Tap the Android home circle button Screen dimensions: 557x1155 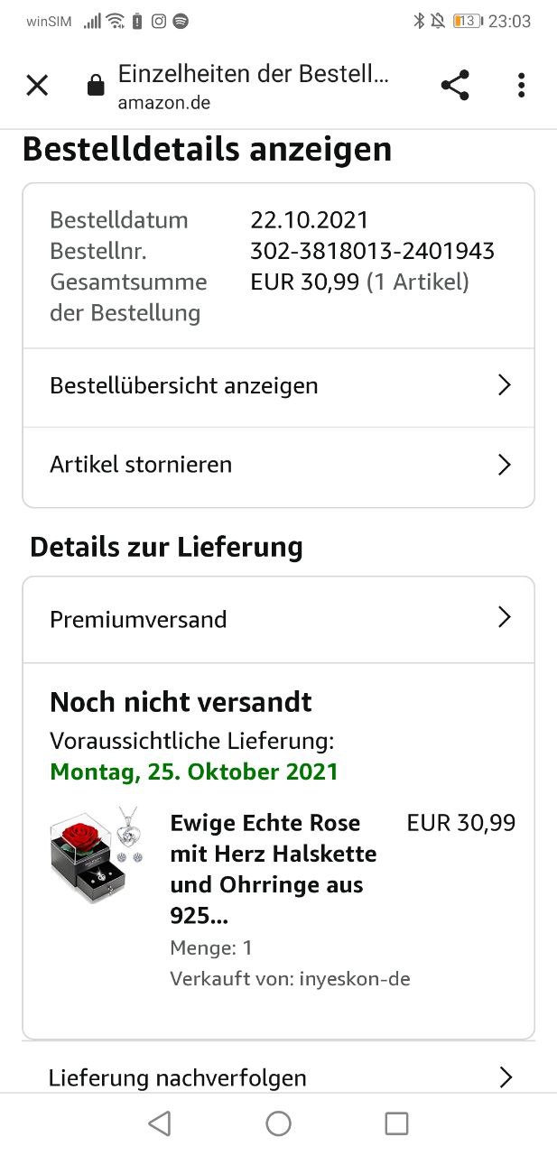[278, 1123]
